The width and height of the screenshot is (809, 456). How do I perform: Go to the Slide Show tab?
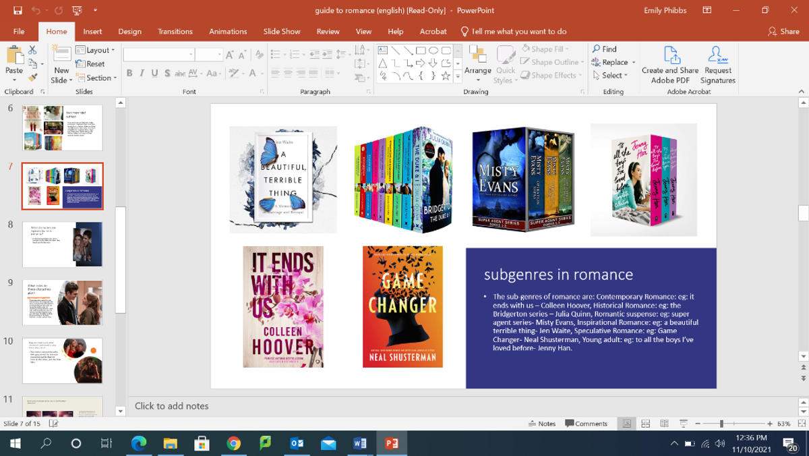(282, 31)
